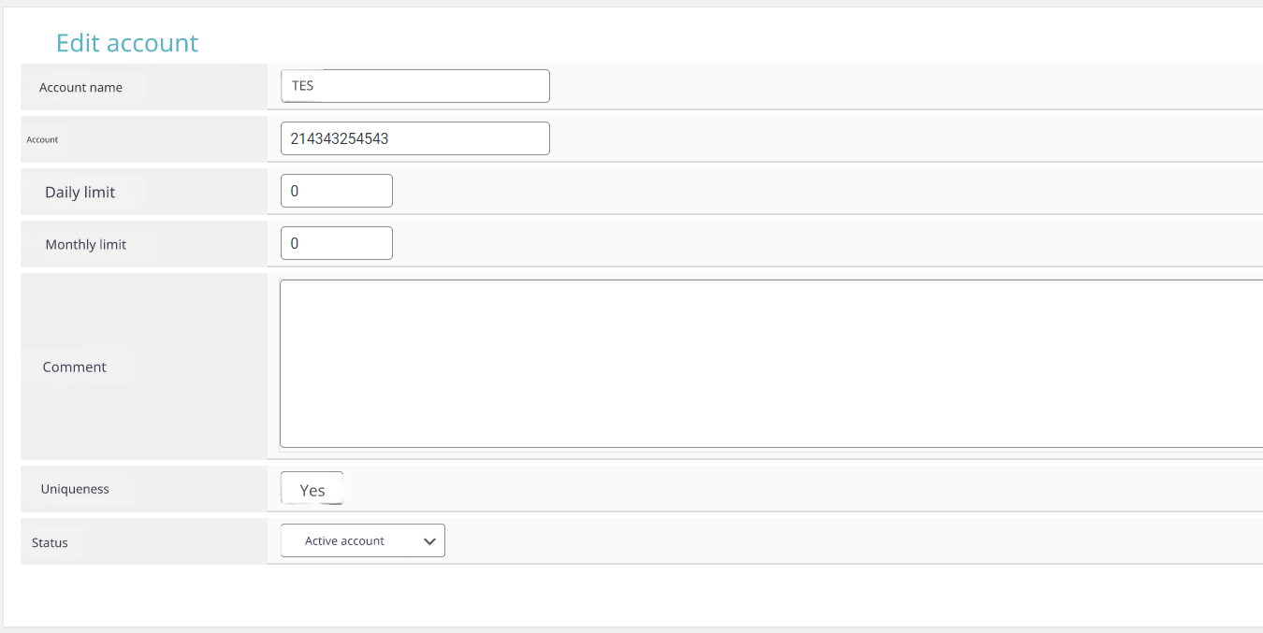Click the small Account label
This screenshot has height=633, width=1263.
pos(42,140)
